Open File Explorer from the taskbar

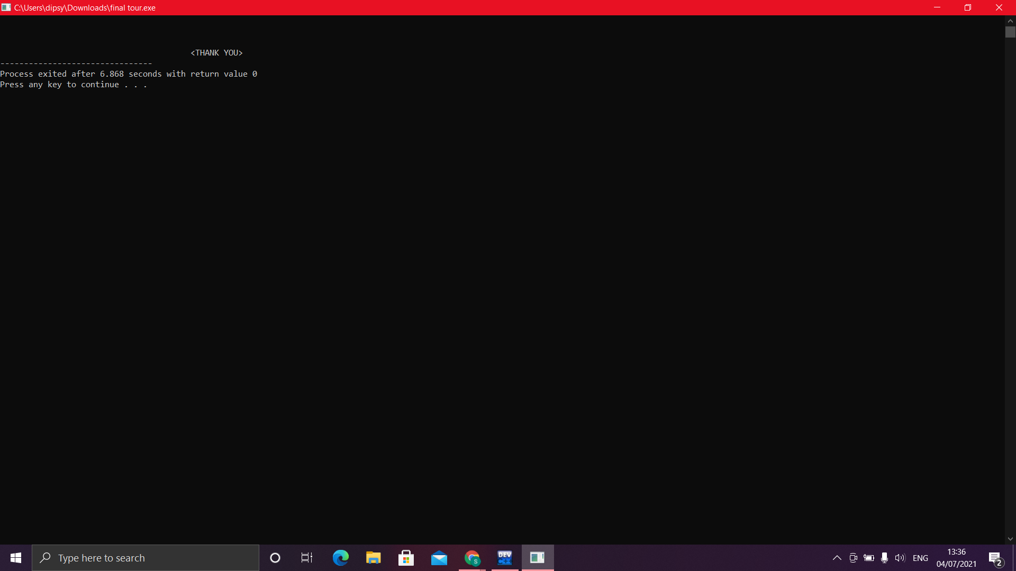373,558
